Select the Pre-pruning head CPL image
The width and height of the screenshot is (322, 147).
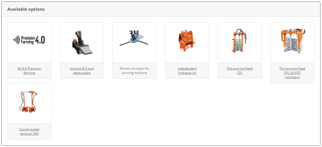click(239, 41)
